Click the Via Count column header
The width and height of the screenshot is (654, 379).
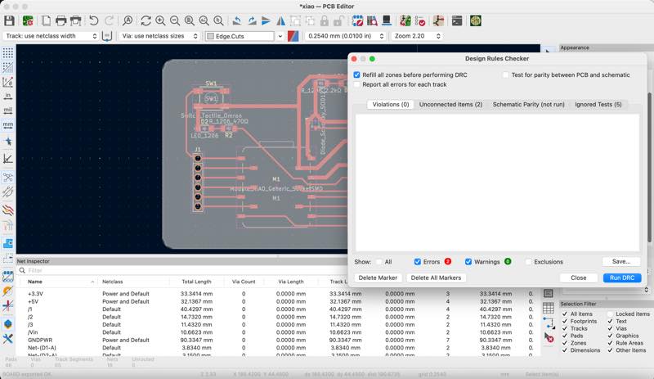pyautogui.click(x=244, y=282)
